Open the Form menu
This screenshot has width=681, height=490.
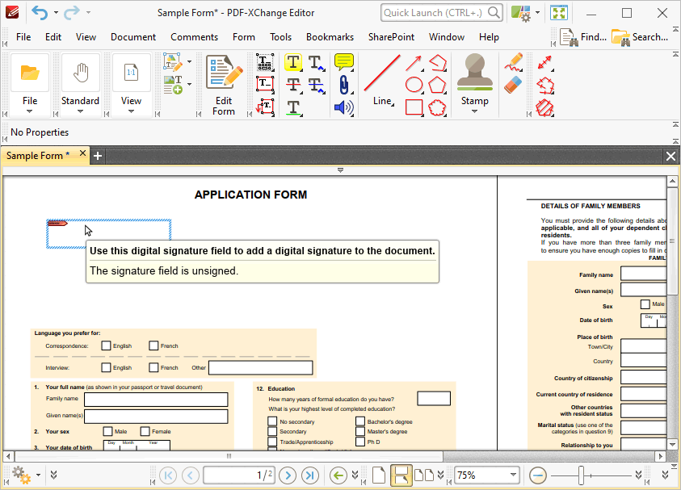(244, 37)
